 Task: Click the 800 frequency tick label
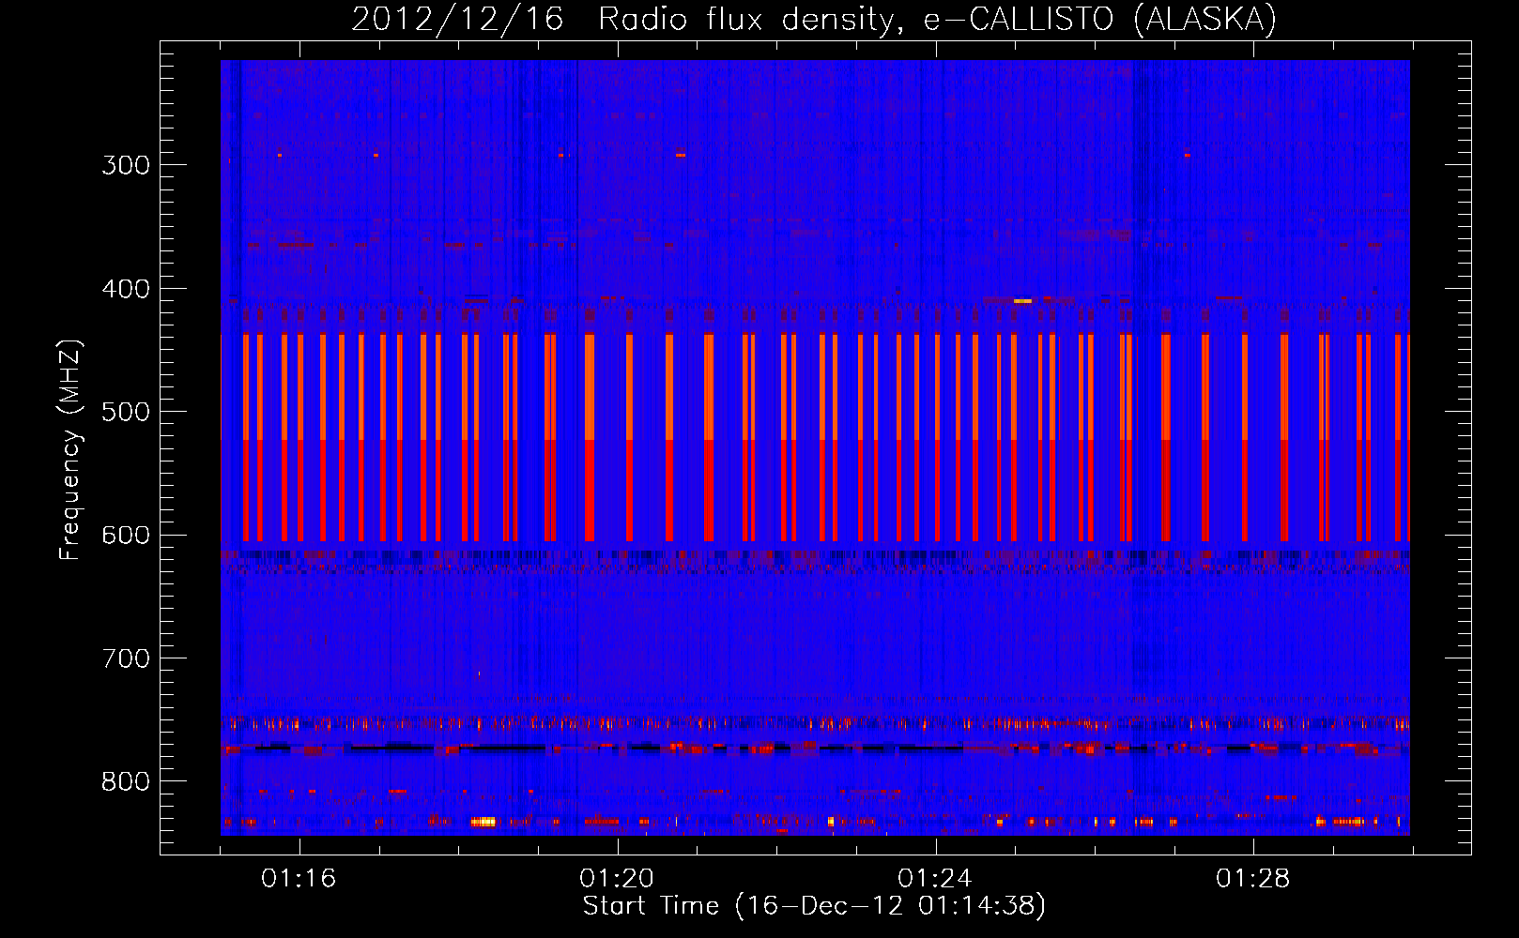point(126,782)
